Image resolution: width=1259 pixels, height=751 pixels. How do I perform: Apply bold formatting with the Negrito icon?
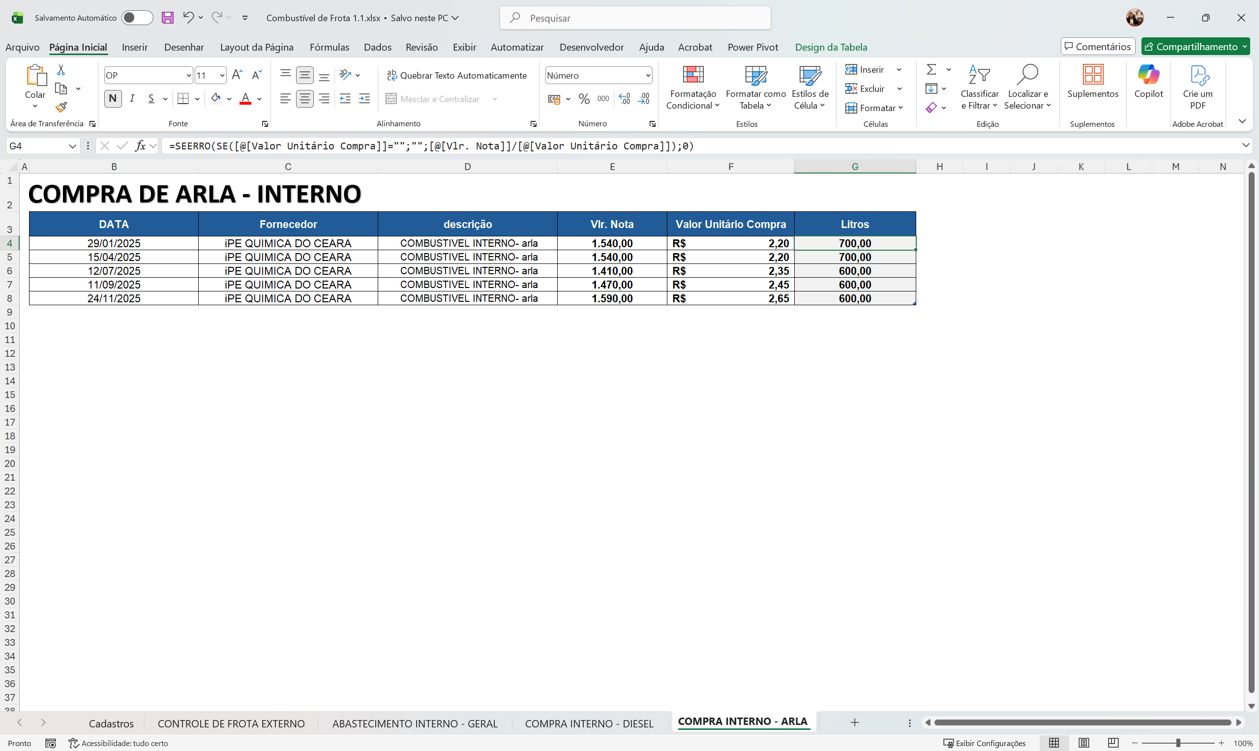click(x=113, y=99)
